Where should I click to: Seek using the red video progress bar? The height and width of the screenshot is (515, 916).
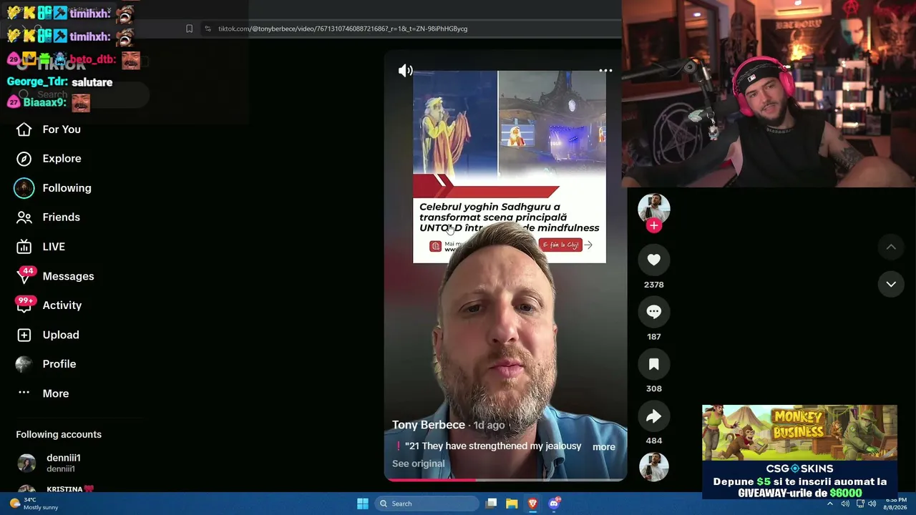point(505,479)
